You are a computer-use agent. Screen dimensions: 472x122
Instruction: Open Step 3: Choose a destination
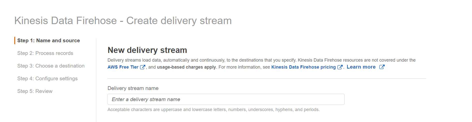(51, 66)
